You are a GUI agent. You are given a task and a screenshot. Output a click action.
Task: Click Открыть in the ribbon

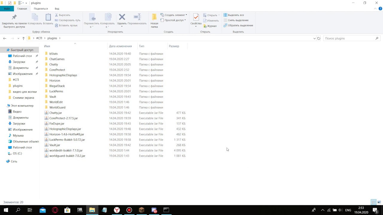[211, 15]
